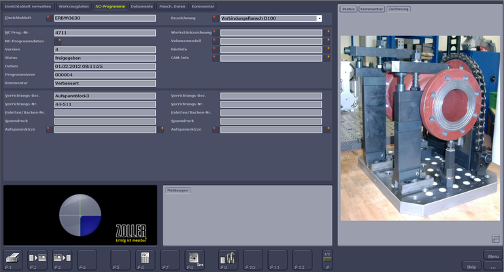Click button right of Werkstückzeichnung field
The height and width of the screenshot is (272, 504).
[326, 33]
